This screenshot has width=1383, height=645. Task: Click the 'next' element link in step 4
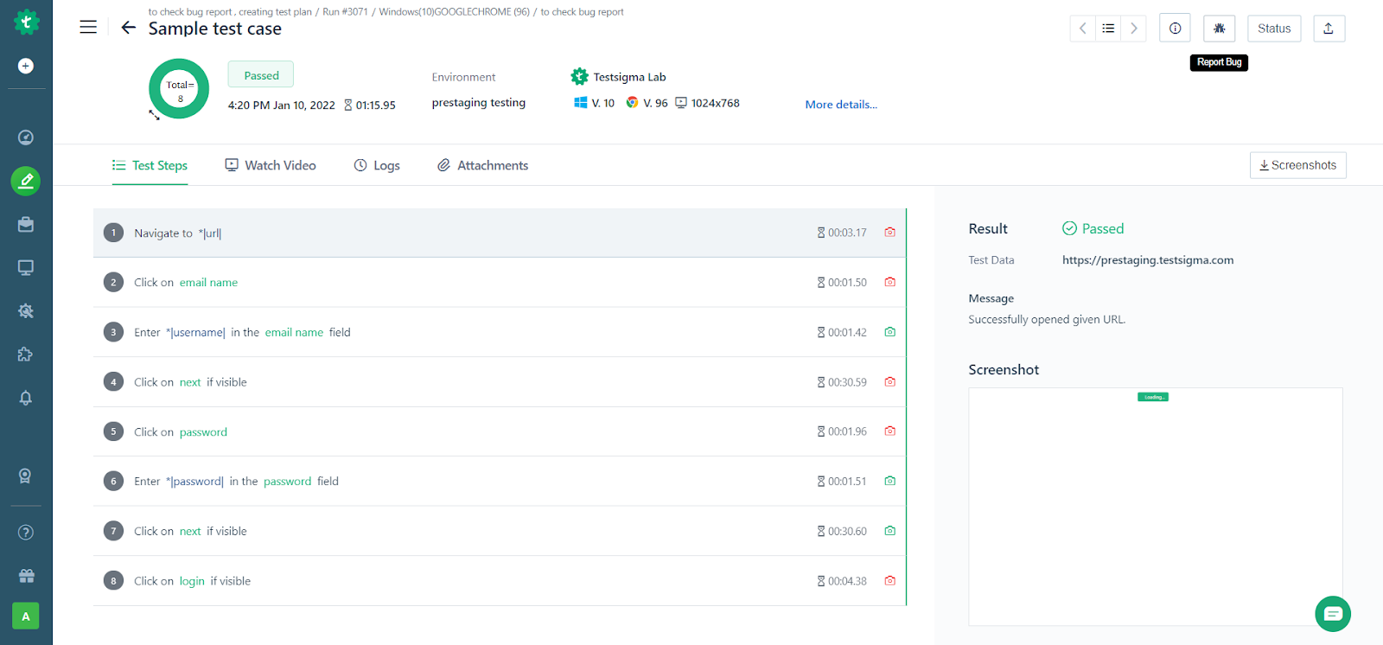coord(190,382)
